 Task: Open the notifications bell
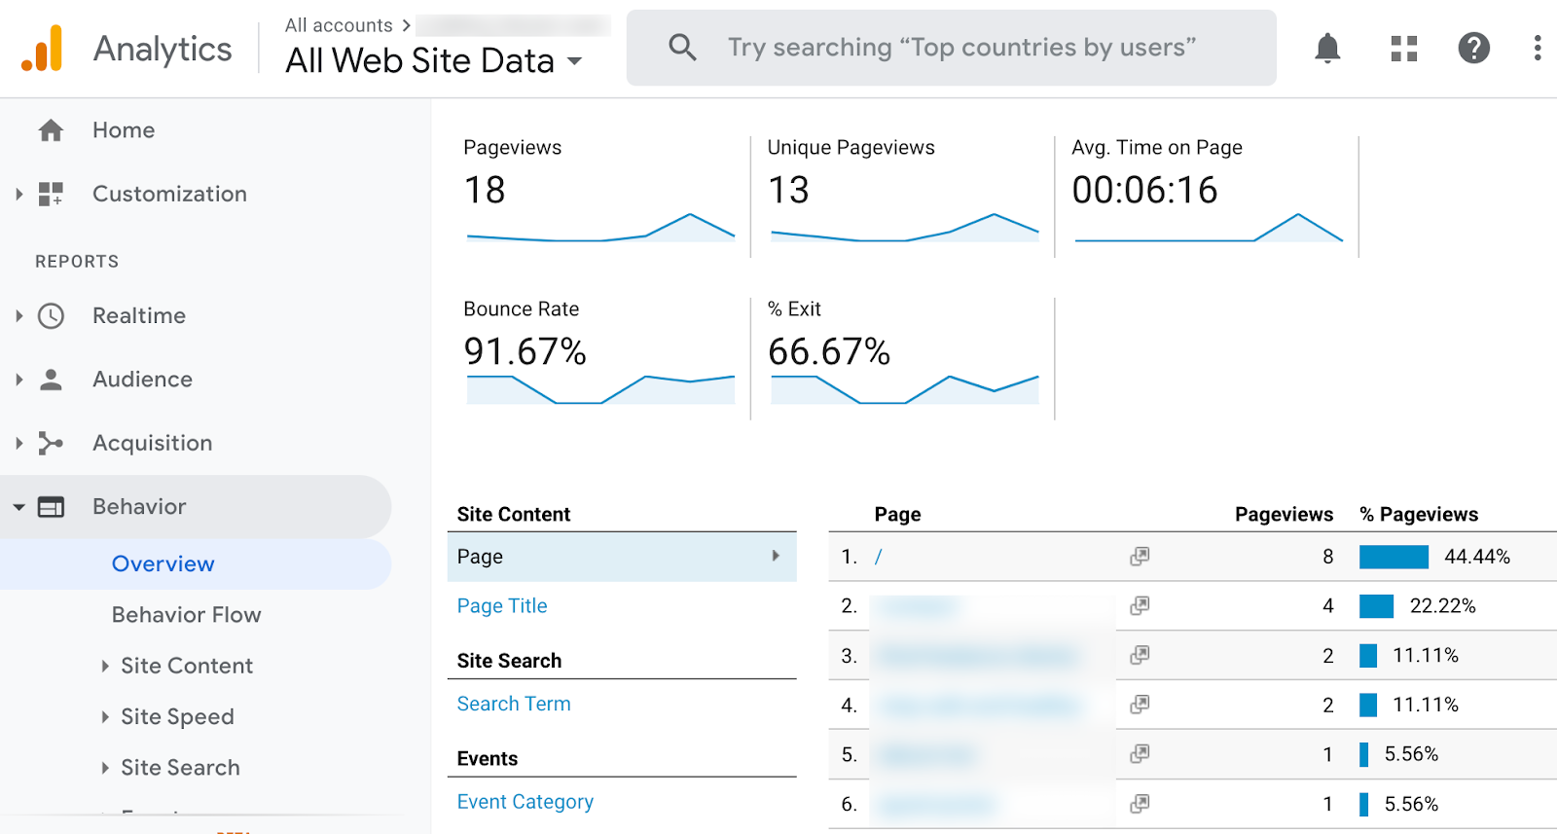pos(1327,48)
